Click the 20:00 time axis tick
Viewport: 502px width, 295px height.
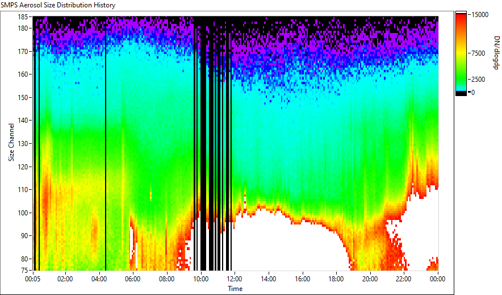pyautogui.click(x=370, y=279)
